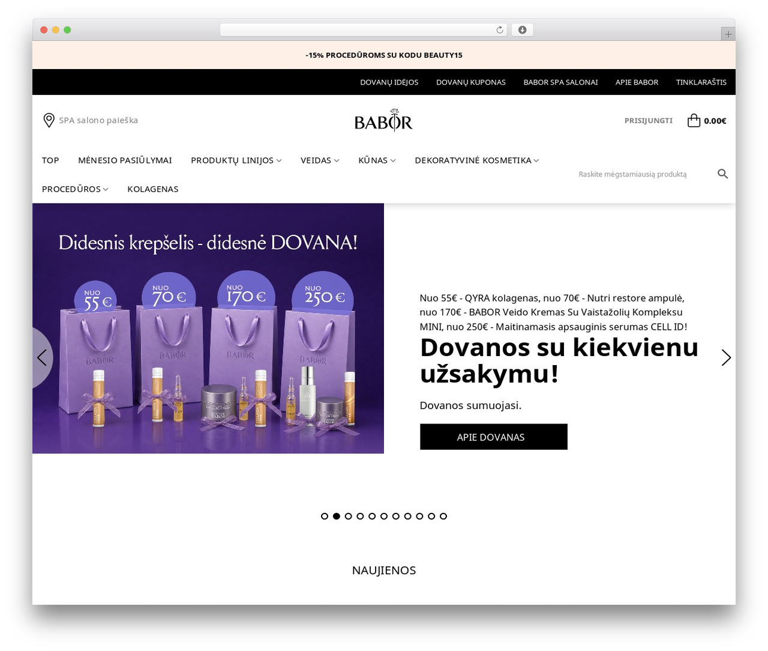The width and height of the screenshot is (768, 651).
Task: Show previous slide with left arrow
Action: 42,358
